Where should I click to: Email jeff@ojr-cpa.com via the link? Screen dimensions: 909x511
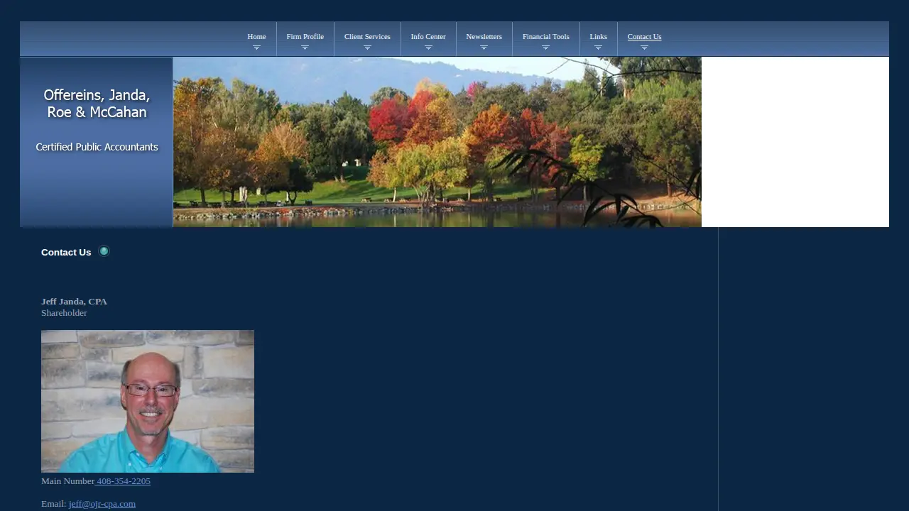[102, 504]
